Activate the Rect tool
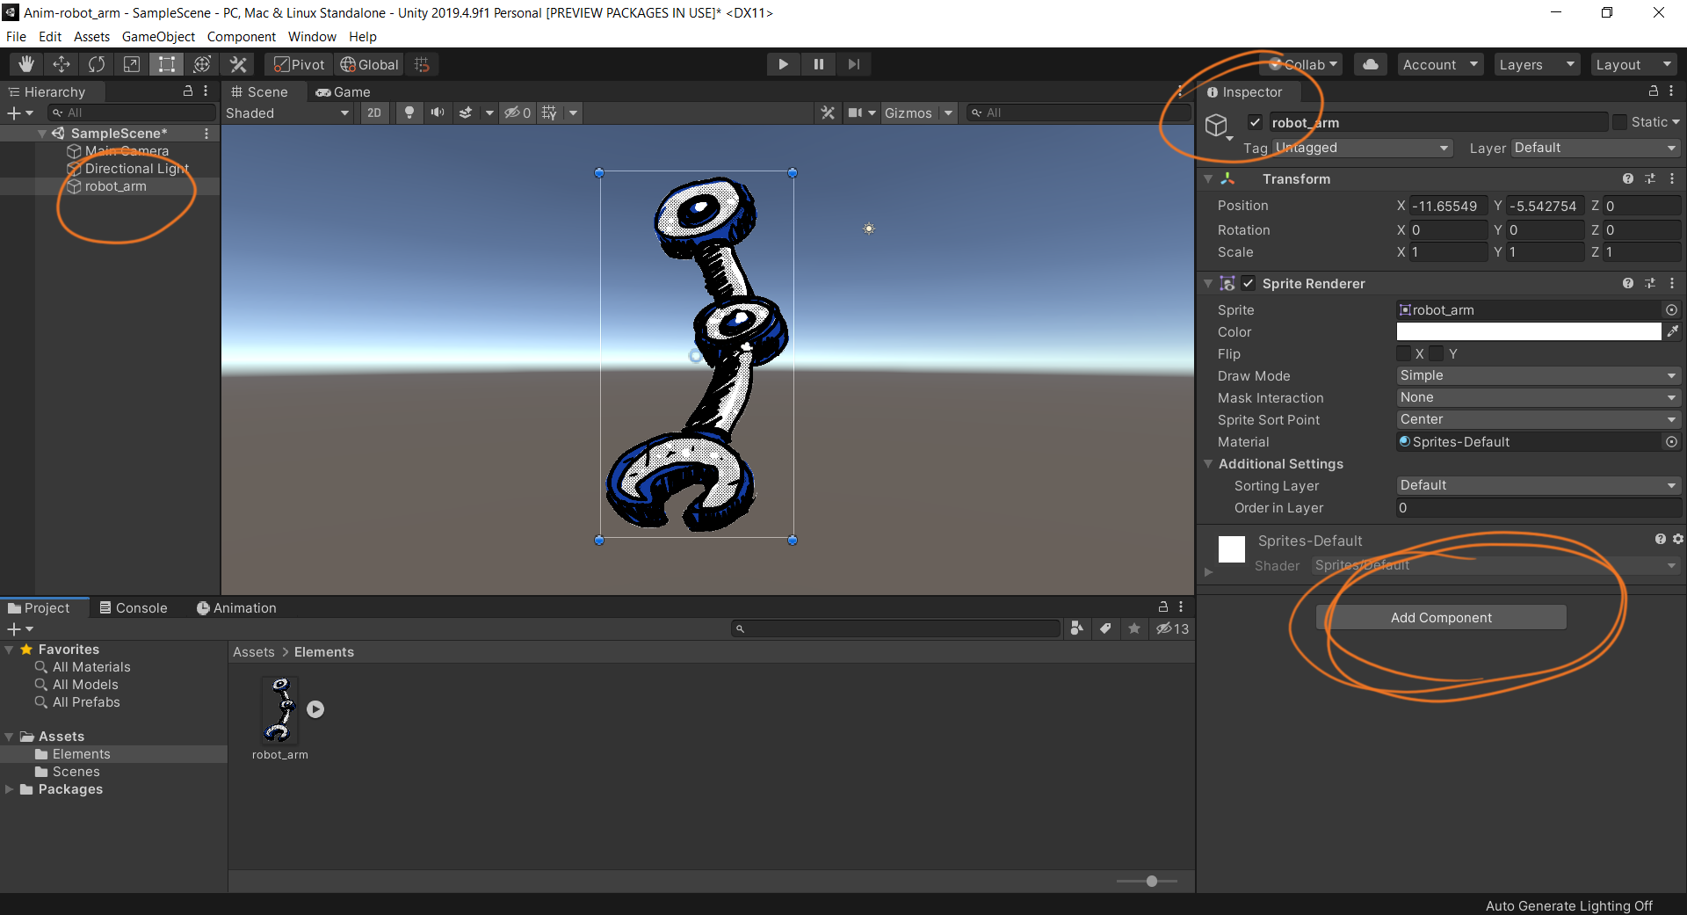1687x915 pixels. click(167, 64)
